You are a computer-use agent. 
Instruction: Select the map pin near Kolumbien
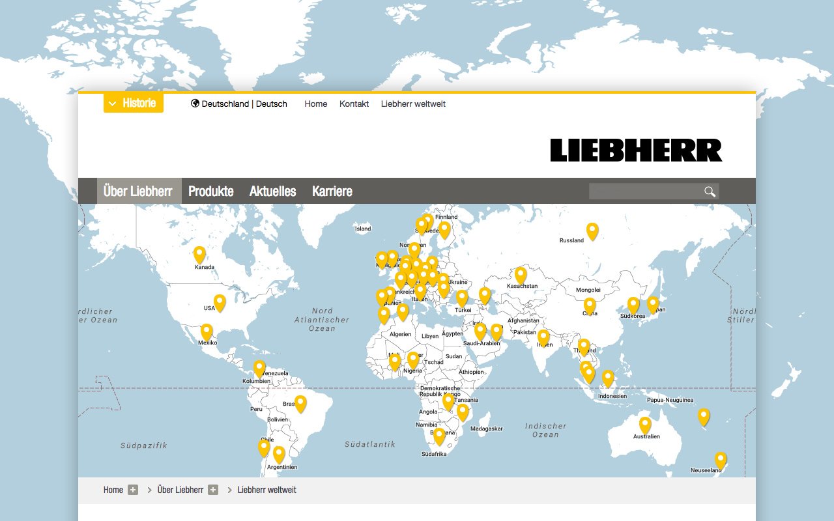[x=259, y=369]
